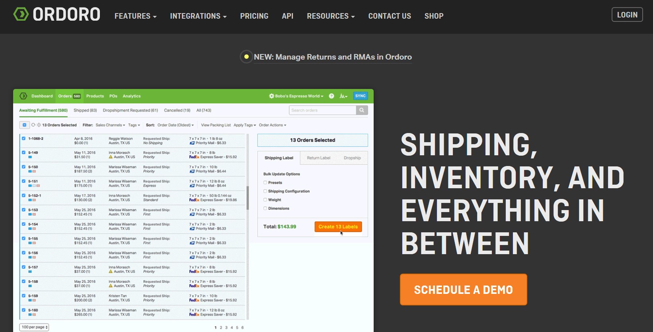Click the refresh icon beside 13 Orders Selected

[33, 125]
